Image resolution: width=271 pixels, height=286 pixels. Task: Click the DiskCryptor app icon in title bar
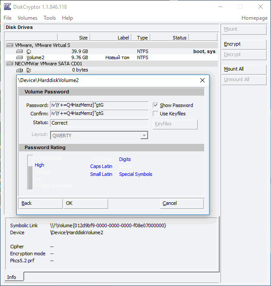coord(7,7)
